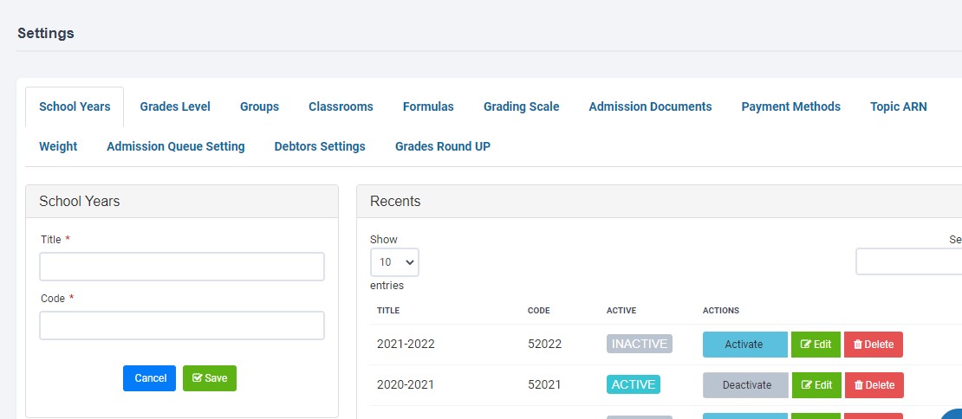Select the Topic ARN tab
The image size is (962, 419).
tap(898, 106)
